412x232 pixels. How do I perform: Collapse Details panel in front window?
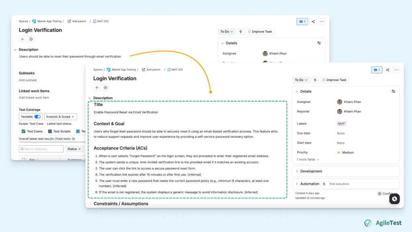point(297,91)
